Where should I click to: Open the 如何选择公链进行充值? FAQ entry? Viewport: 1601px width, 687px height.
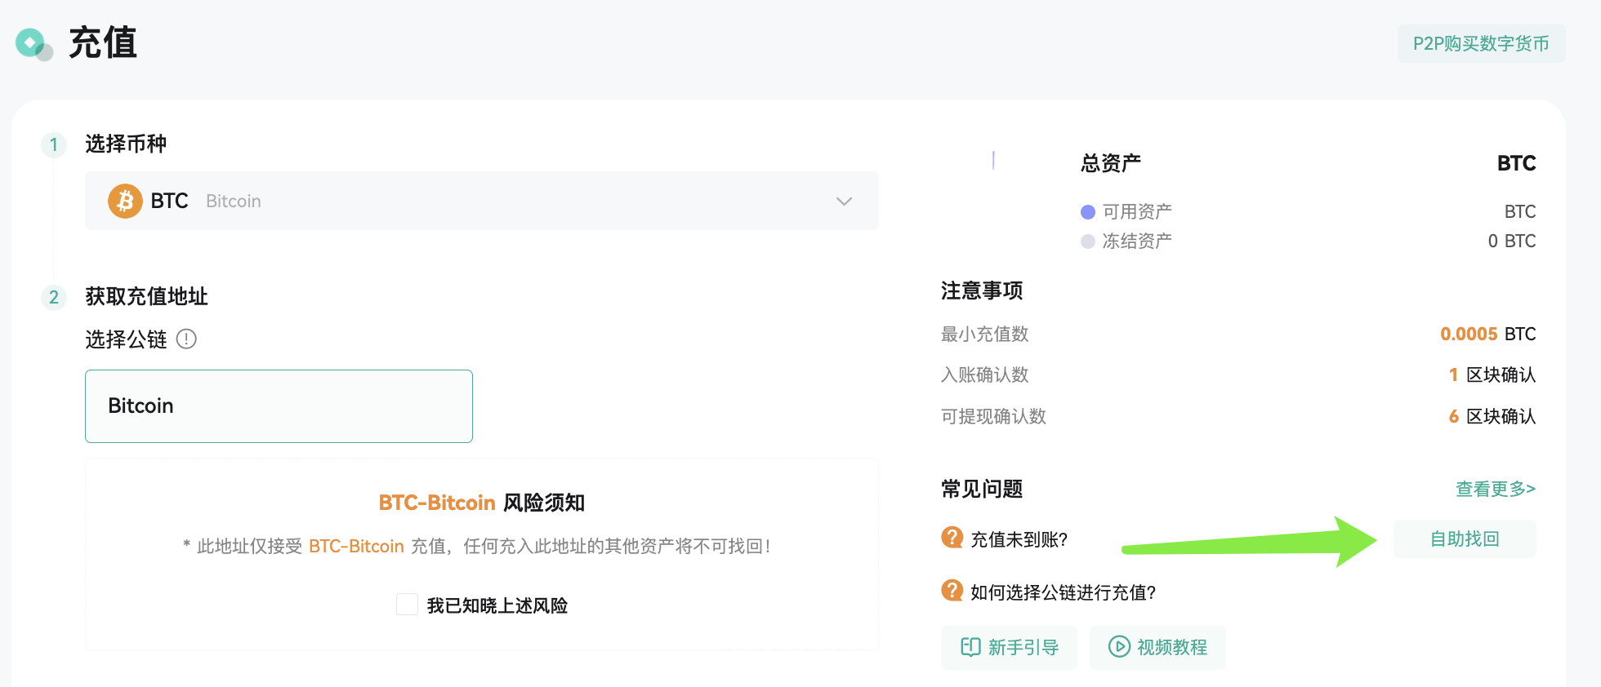[x=1063, y=592]
